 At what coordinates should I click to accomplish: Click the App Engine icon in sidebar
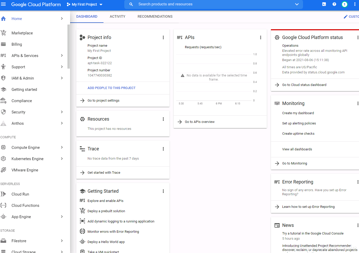click(x=3, y=217)
